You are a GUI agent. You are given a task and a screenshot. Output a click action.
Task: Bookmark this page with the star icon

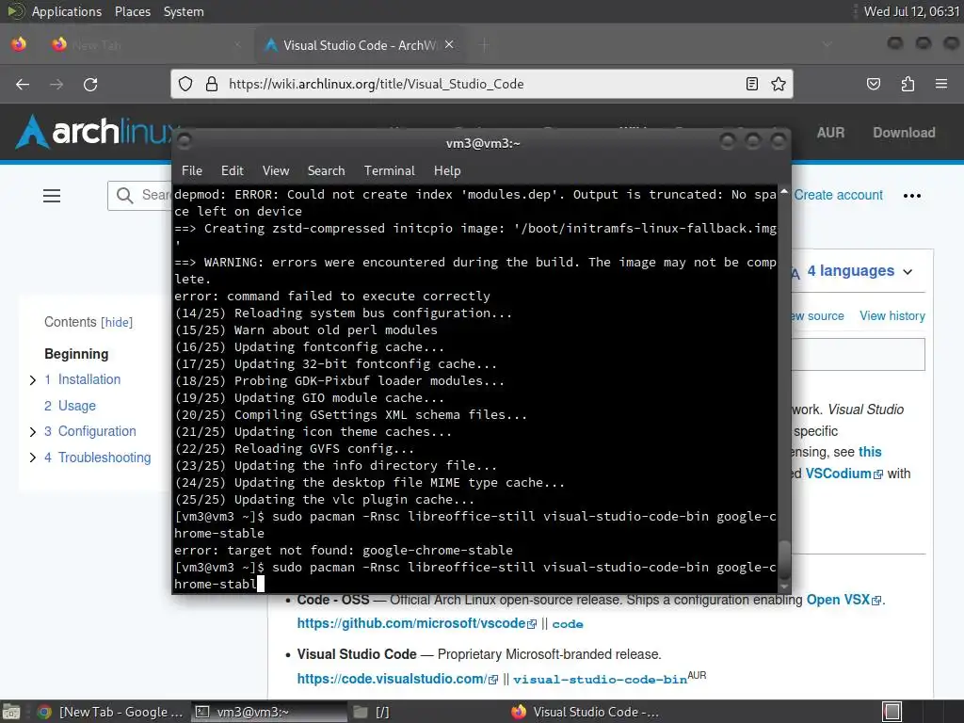pos(779,84)
